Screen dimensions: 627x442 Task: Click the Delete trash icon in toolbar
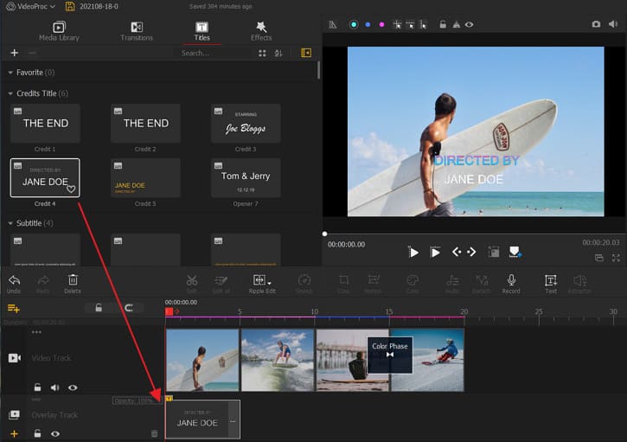pos(73,280)
